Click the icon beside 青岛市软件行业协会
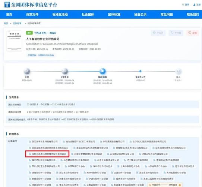This screenshot has height=187, width=202. click(57, 185)
